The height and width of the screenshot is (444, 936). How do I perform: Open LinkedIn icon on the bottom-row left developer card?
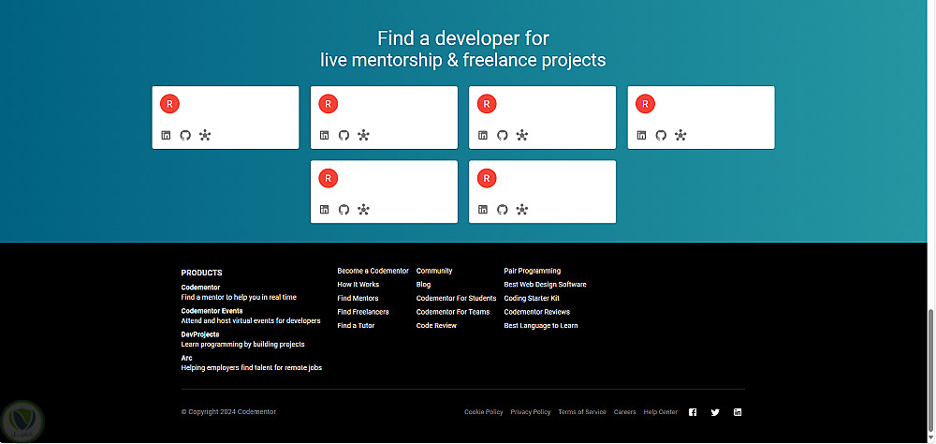(324, 209)
